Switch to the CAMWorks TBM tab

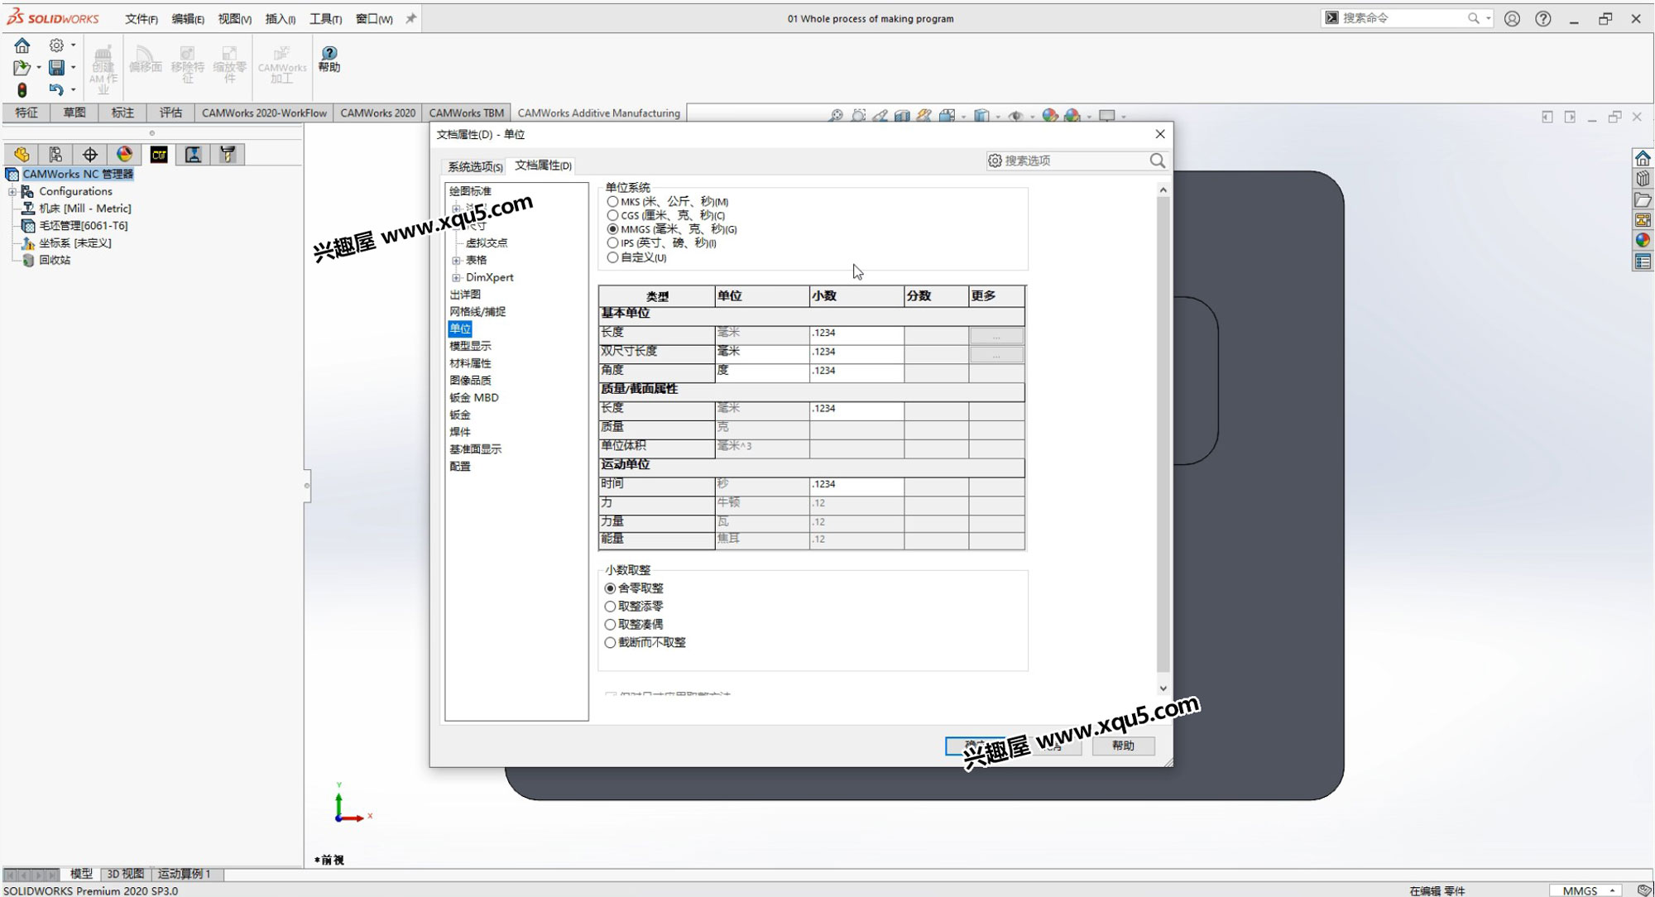click(466, 113)
